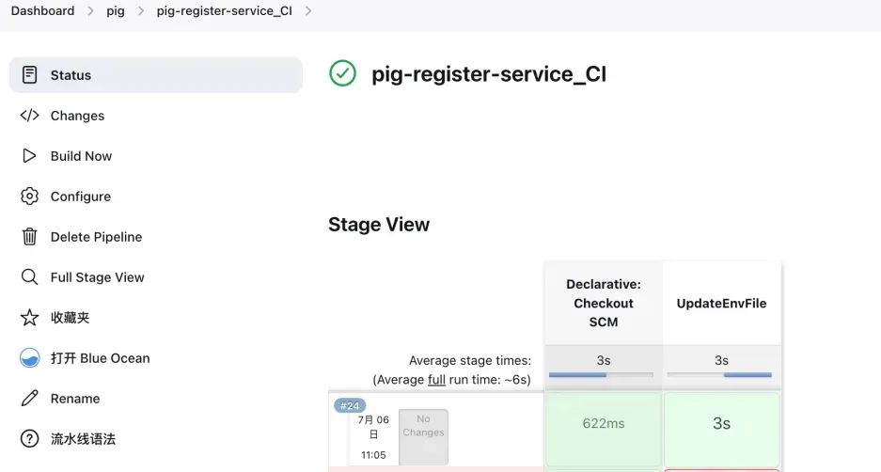Click the Average stage times label
881x472 pixels.
tap(470, 360)
